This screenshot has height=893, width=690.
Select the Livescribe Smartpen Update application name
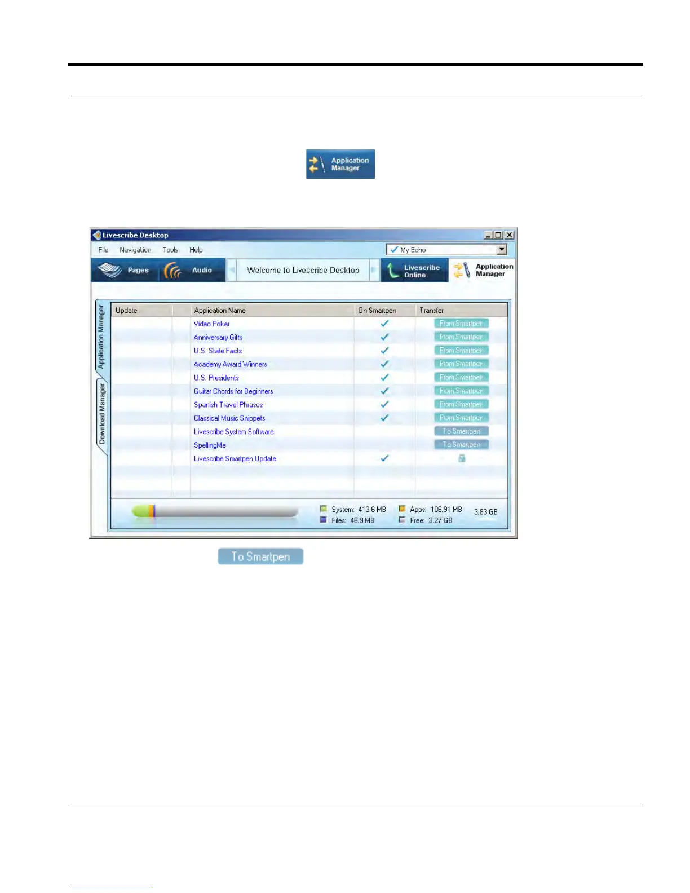tap(235, 459)
